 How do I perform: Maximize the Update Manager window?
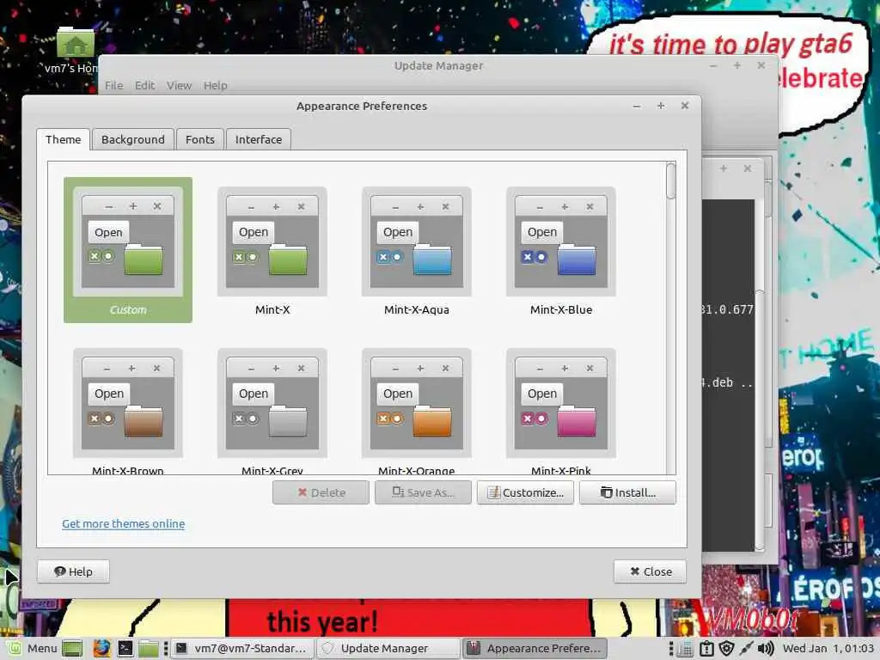tap(736, 65)
